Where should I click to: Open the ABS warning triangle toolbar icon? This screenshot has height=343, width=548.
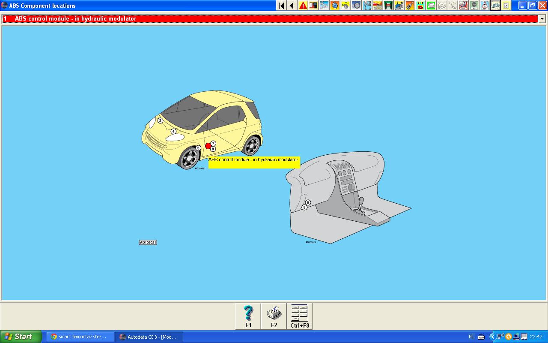tap(485, 6)
